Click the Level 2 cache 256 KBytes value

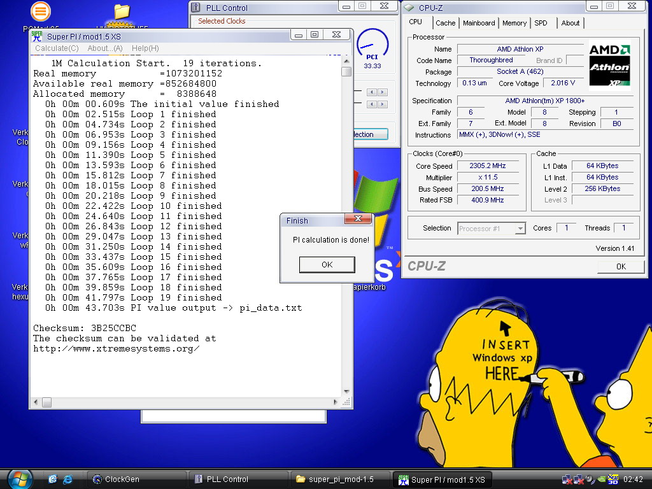(x=602, y=188)
